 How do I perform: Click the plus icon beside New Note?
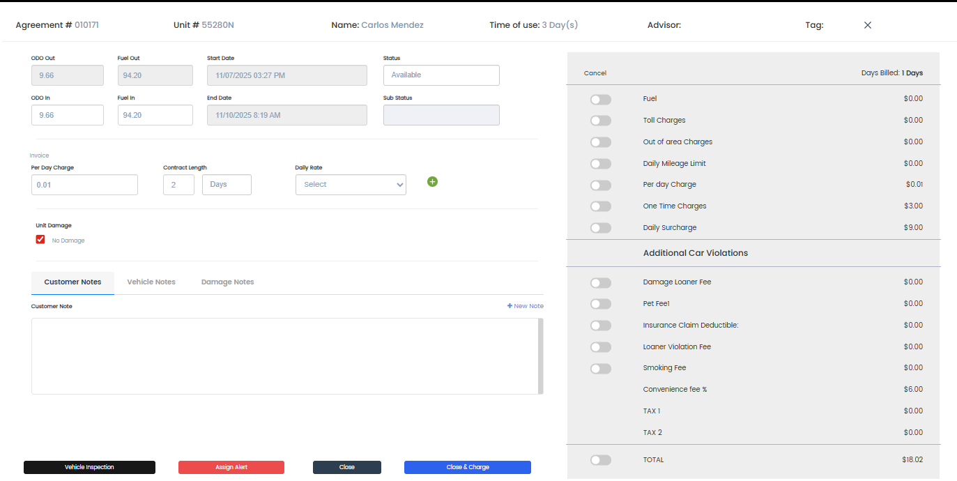pyautogui.click(x=510, y=306)
